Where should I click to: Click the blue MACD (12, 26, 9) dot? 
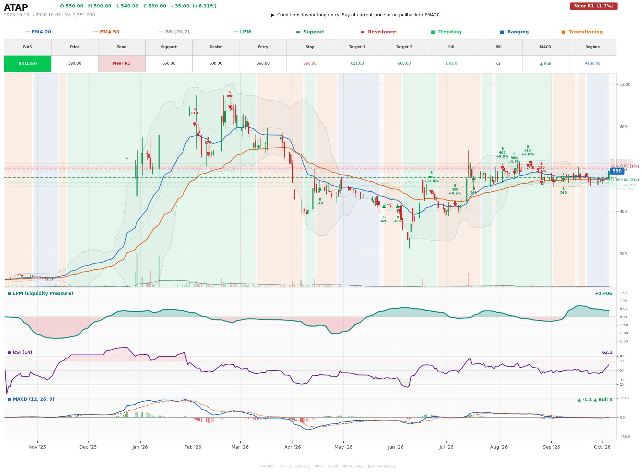[9, 399]
